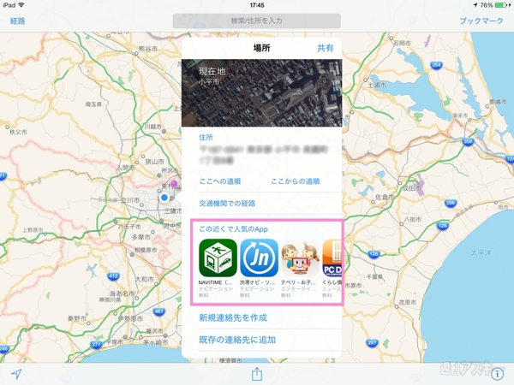Tap the 成田市 label on map
Screen dimensions: 514x385
(x=412, y=188)
